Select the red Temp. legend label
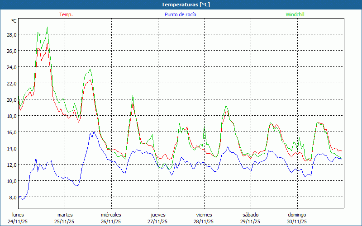The image size is (362, 226). pos(66,14)
